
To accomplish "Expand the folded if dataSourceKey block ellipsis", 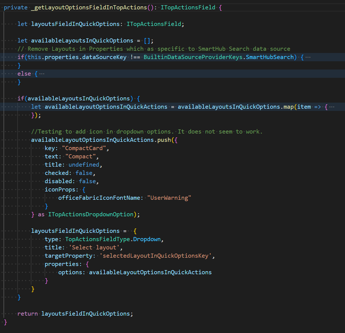I will pyautogui.click(x=308, y=57).
